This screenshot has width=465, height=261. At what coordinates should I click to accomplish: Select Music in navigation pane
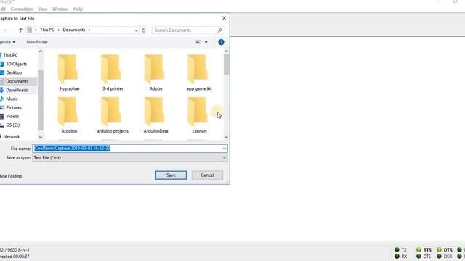[12, 99]
